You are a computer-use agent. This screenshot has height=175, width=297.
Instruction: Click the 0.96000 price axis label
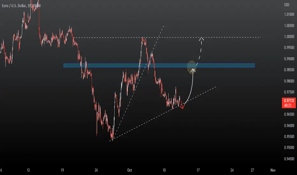[x=289, y=125]
